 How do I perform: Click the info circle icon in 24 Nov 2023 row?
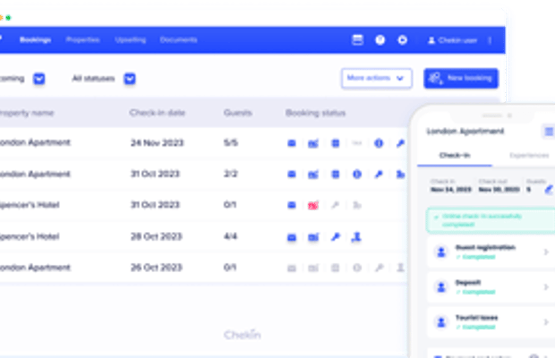click(379, 143)
